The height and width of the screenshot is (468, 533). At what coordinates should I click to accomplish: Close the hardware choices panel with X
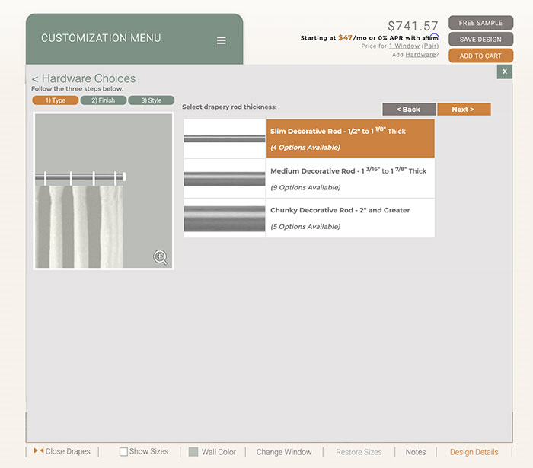504,72
